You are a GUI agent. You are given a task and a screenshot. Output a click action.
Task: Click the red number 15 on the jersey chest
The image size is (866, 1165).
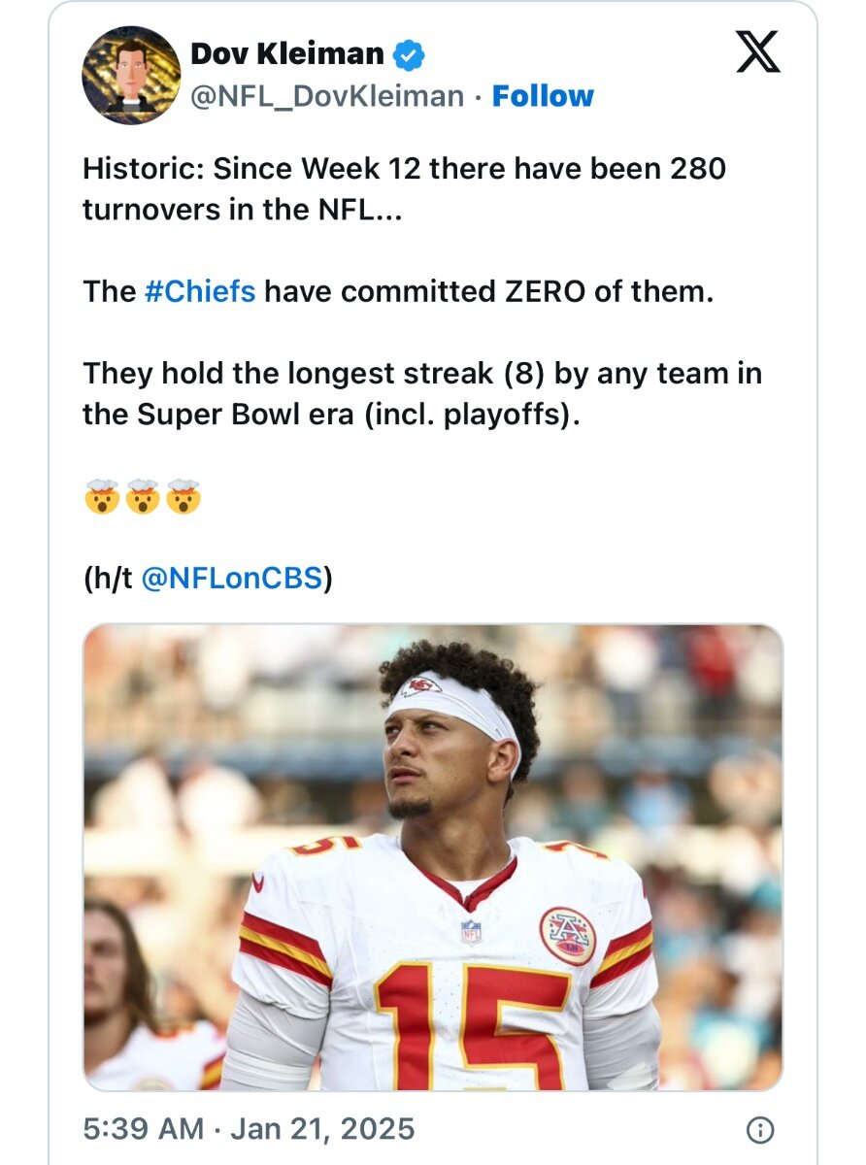[x=473, y=1025]
